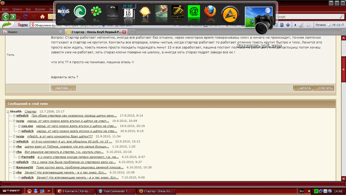346x195 pixels.
Task: Click the speech bubble toolbar icon
Action: point(309,25)
